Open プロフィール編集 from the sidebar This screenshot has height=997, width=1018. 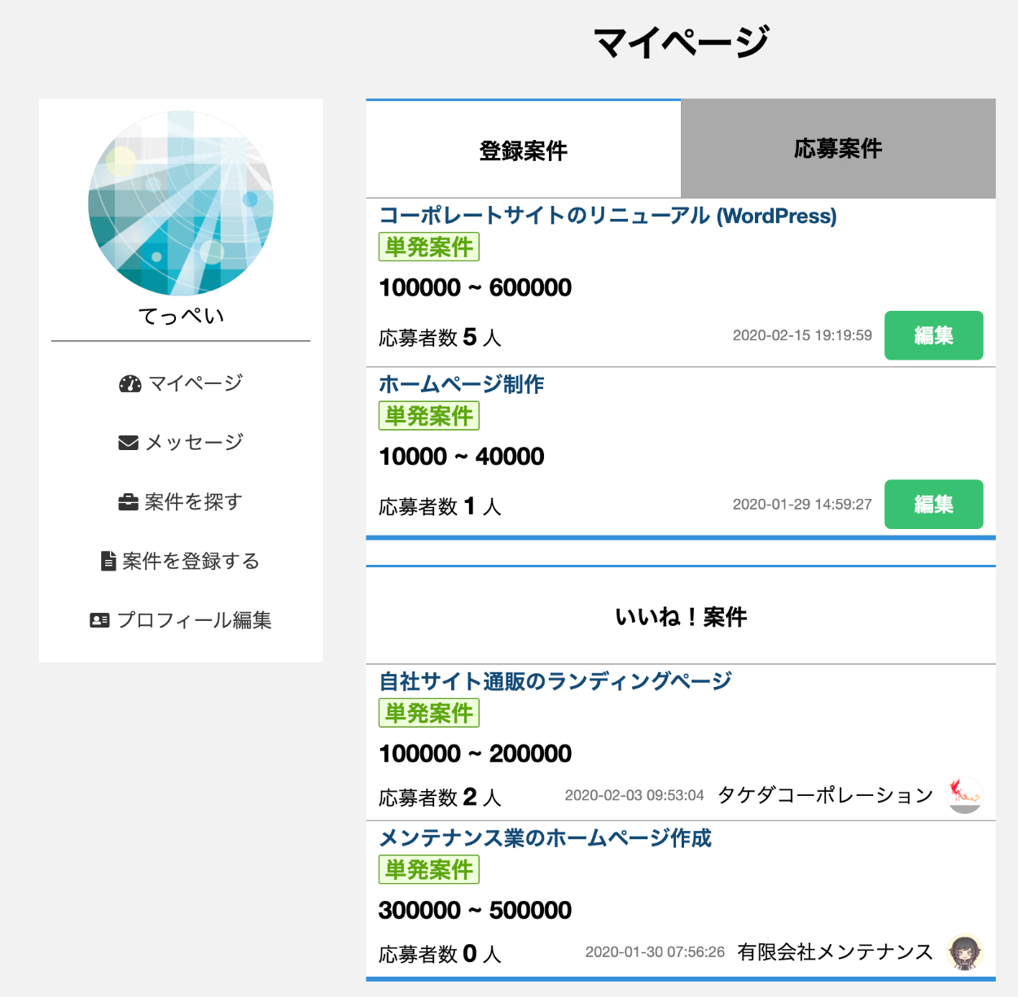pos(194,620)
